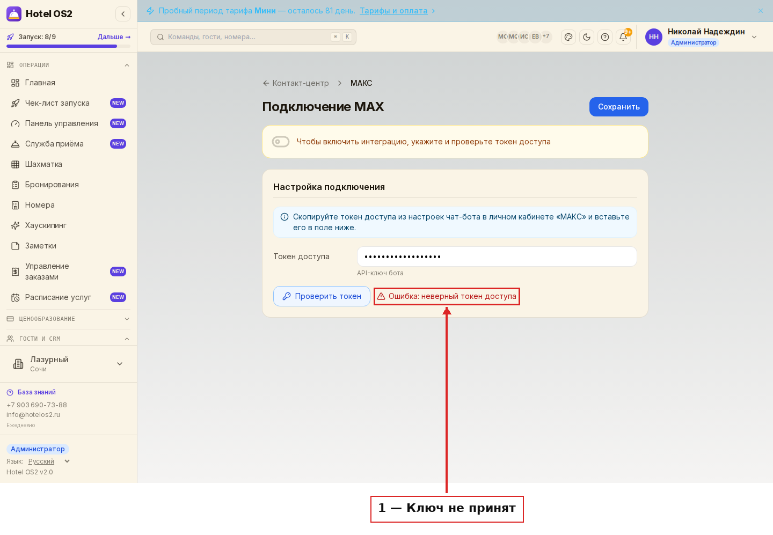Go back to Контакт-центр breadcrumb
This screenshot has height=535, width=773.
point(296,83)
